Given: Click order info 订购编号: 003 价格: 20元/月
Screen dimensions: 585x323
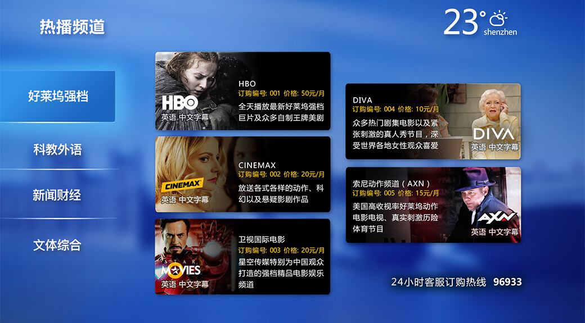Looking at the screenshot, I should click(x=281, y=251).
